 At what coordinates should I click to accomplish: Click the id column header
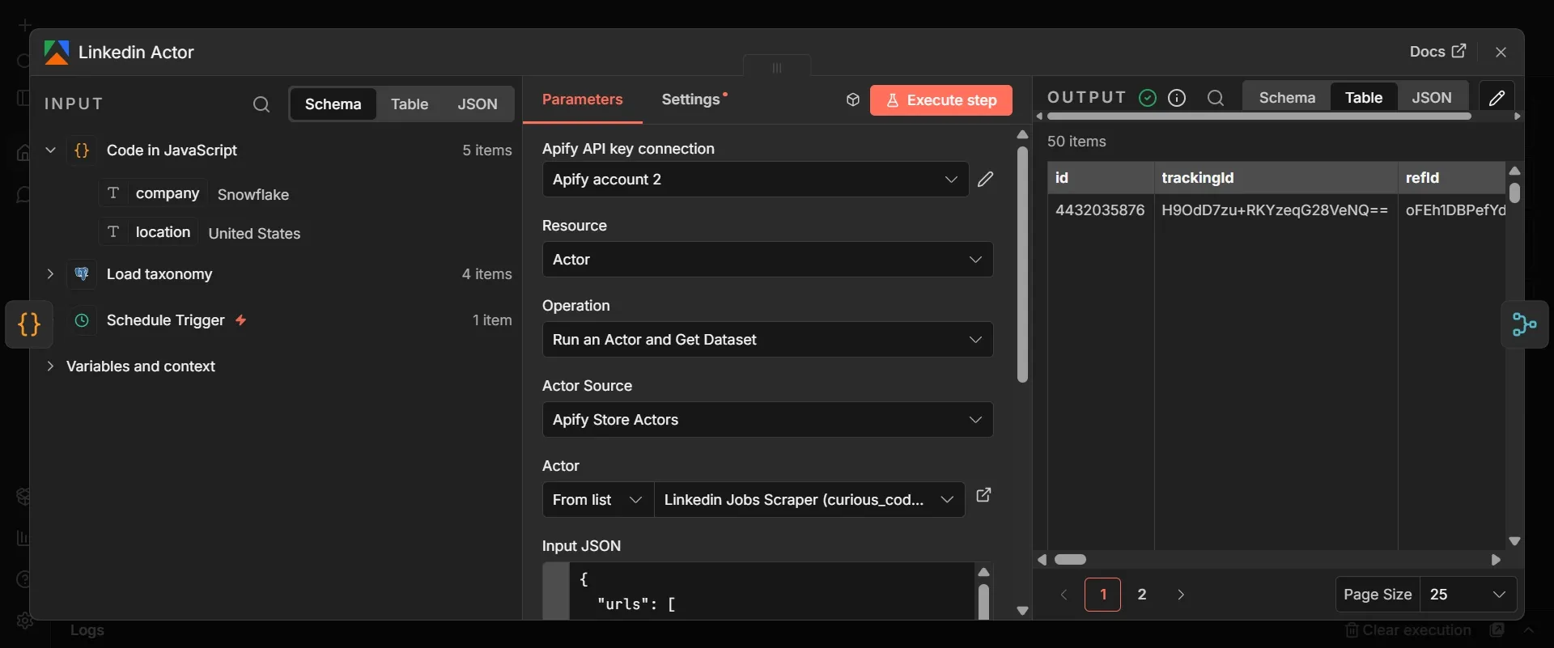point(1101,178)
